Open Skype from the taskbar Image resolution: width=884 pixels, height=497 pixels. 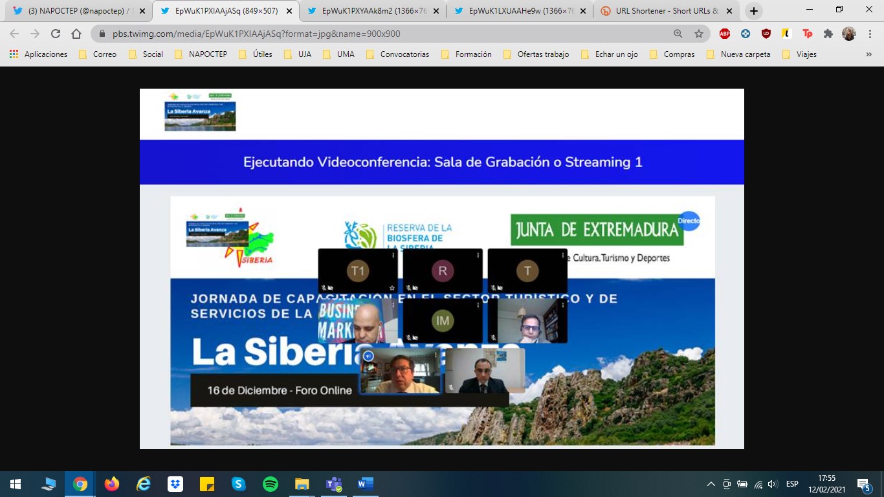tap(238, 483)
